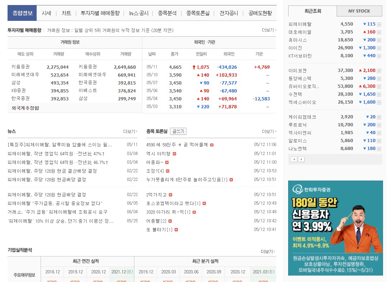Remove 알로이스 from recent list
Image resolution: width=392 pixels, height=282 pixels.
click(x=379, y=141)
